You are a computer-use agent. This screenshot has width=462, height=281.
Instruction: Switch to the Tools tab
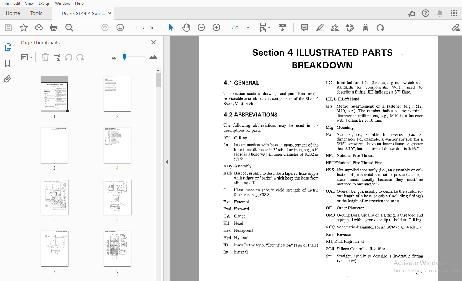coord(36,13)
